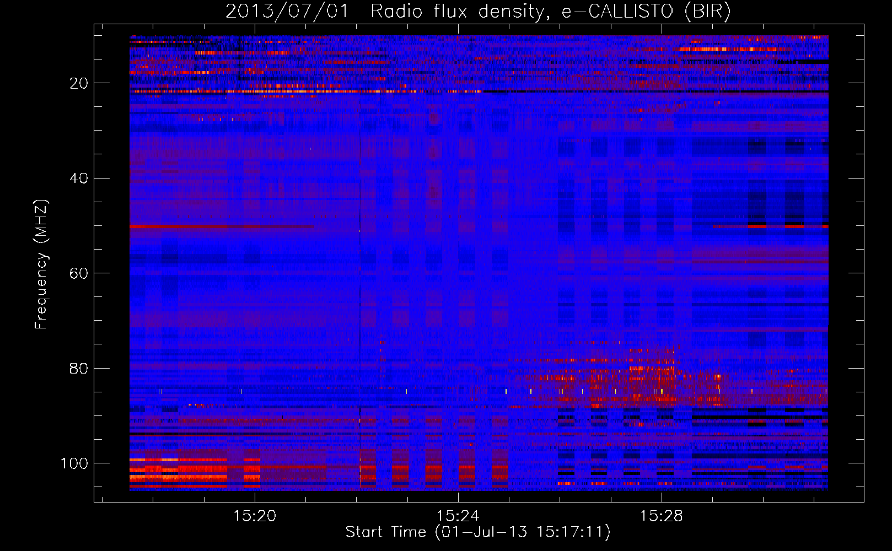Click the 15:24 time tick label
892x551 pixels.
(458, 516)
